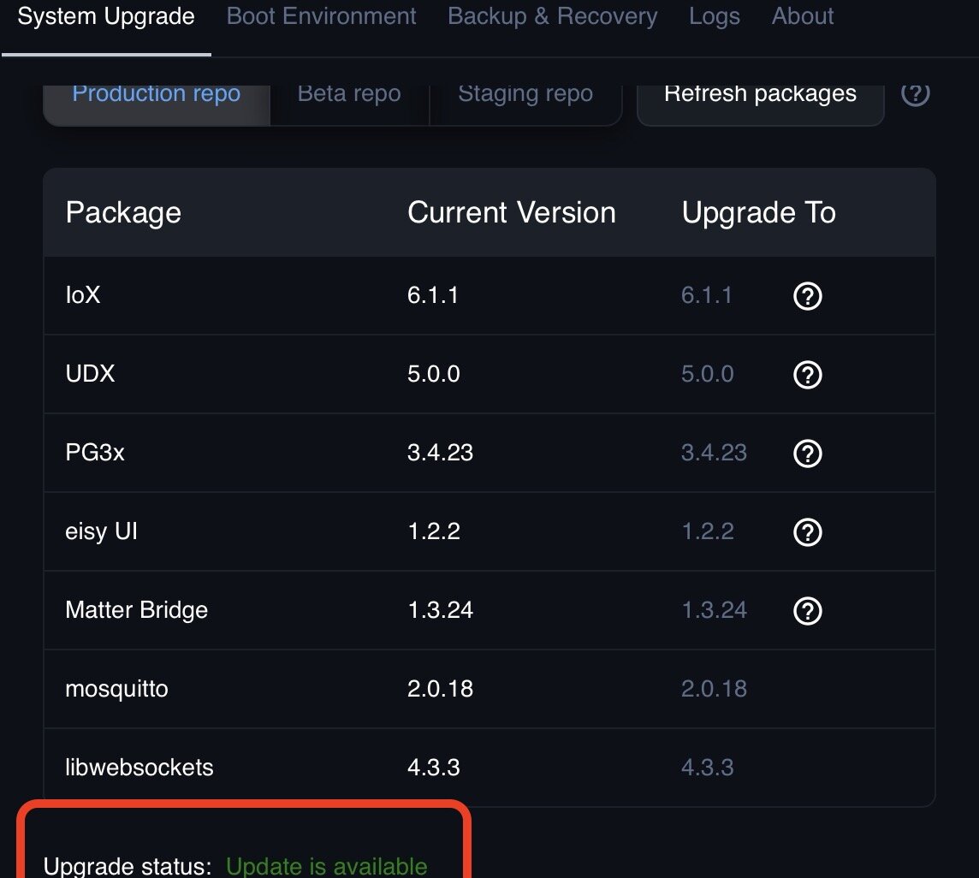Select the libwebsockets package name
The width and height of the screenshot is (979, 878).
click(x=139, y=767)
